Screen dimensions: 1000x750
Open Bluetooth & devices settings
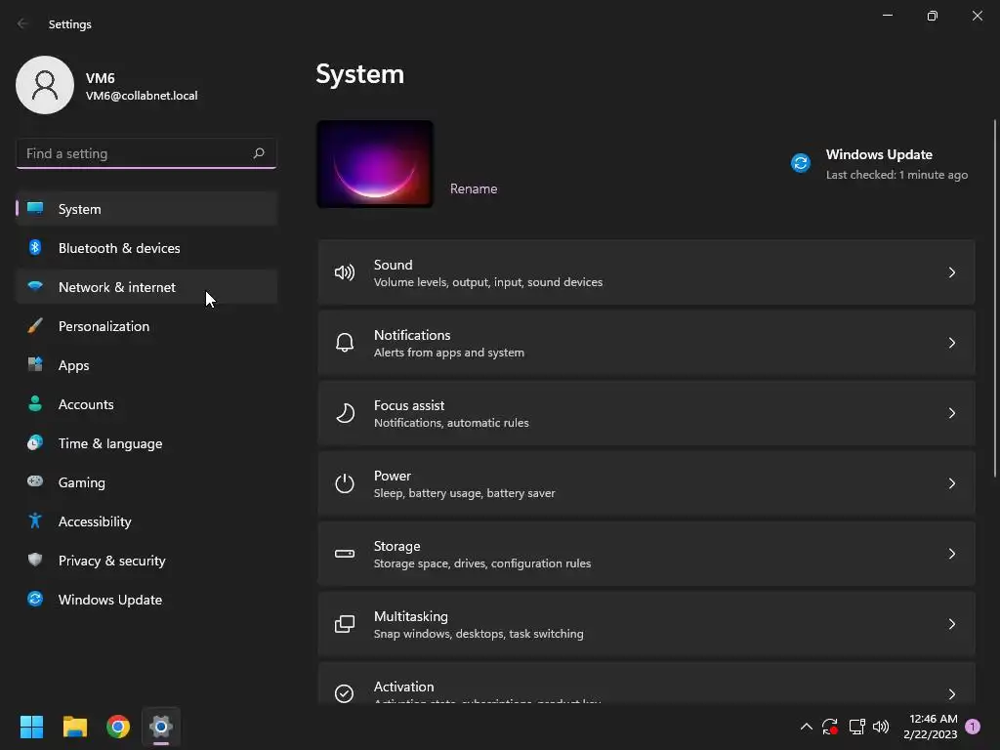(x=146, y=247)
